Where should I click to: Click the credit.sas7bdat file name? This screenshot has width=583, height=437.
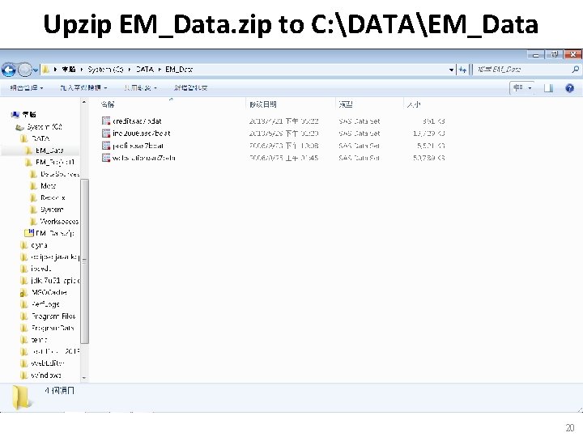[137, 121]
